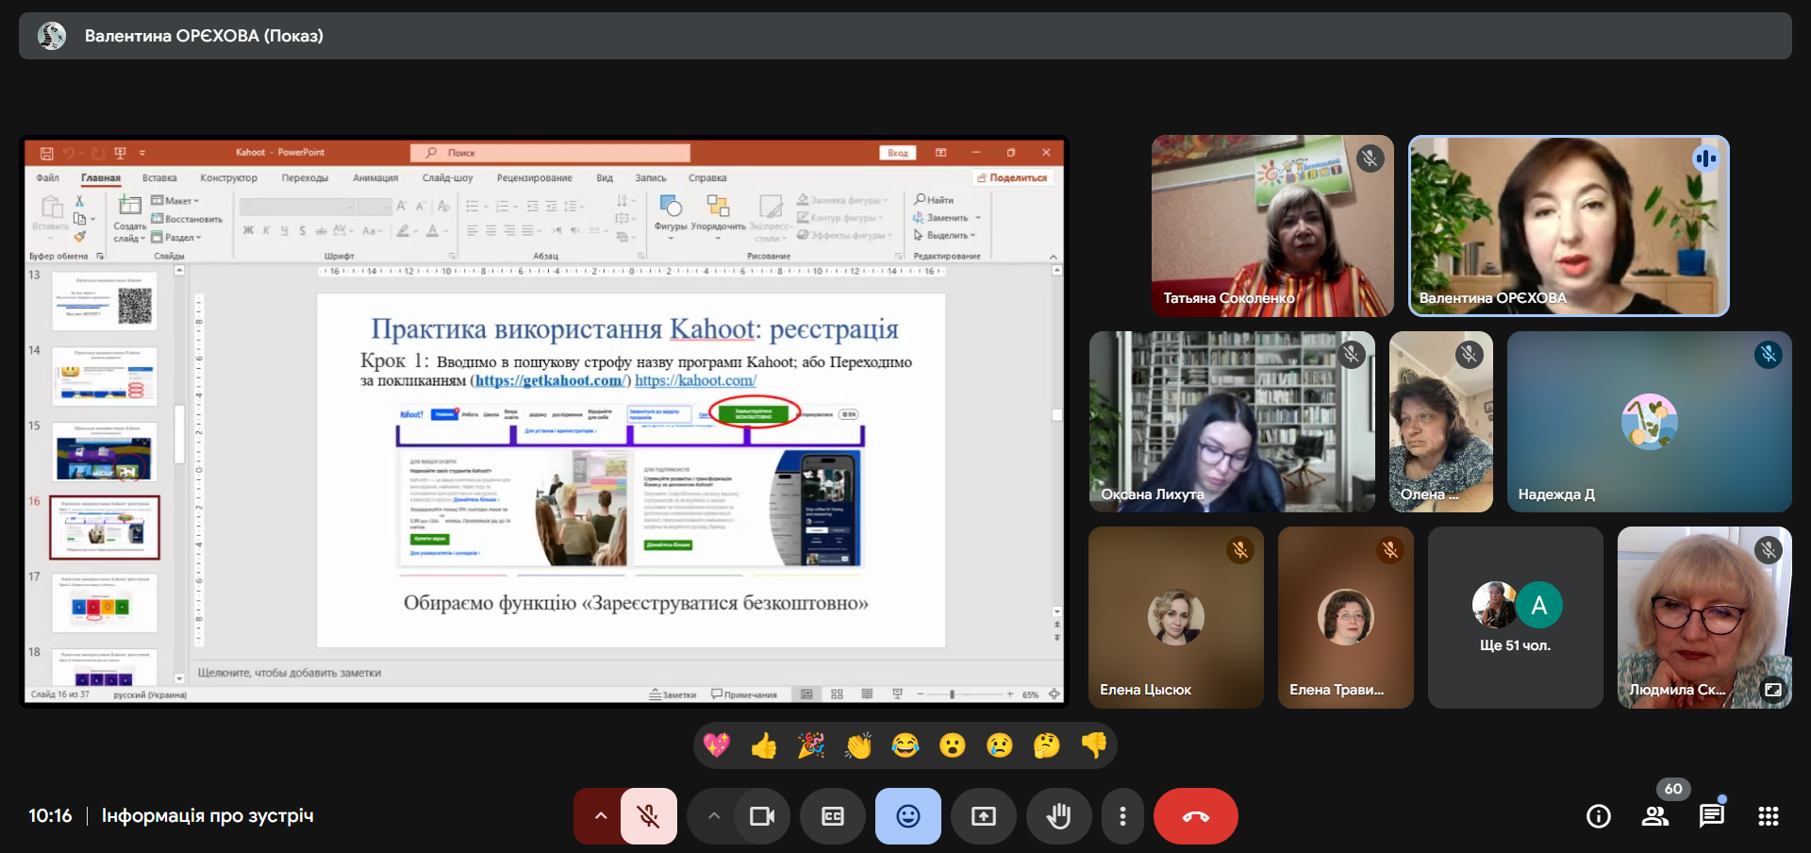Unmute the microphone
Image resolution: width=1811 pixels, height=853 pixels.
point(648,816)
